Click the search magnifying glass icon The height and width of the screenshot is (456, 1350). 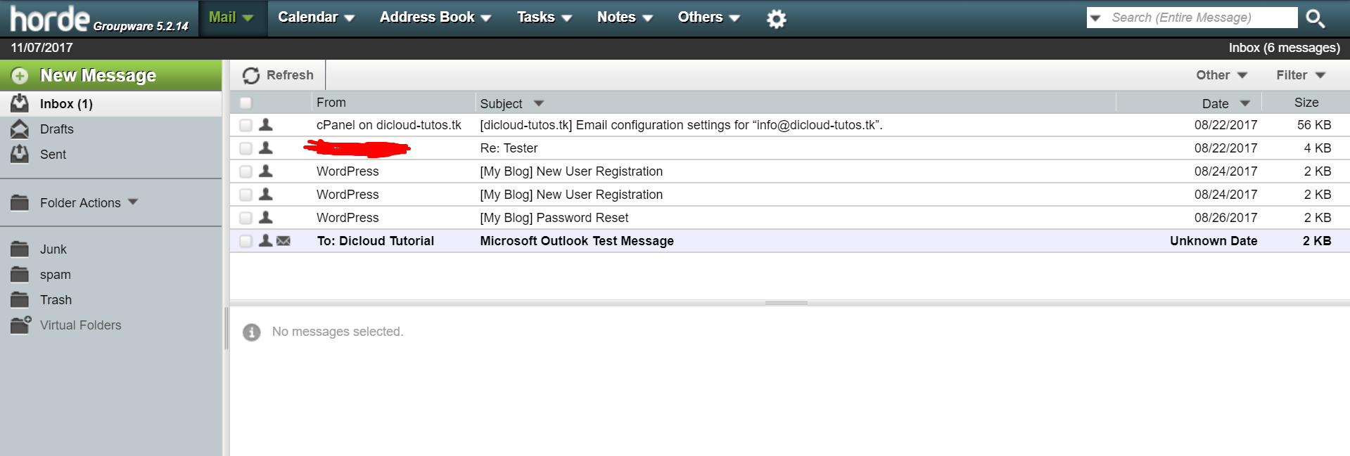(1314, 18)
